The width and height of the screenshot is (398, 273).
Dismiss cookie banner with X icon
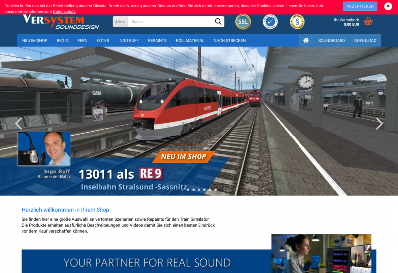coord(388,6)
